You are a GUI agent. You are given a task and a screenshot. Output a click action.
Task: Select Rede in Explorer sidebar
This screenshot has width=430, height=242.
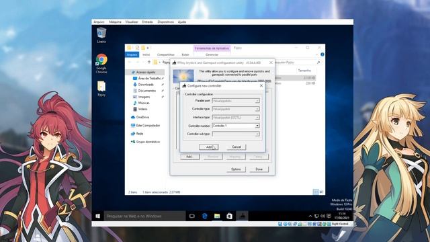(x=140, y=134)
